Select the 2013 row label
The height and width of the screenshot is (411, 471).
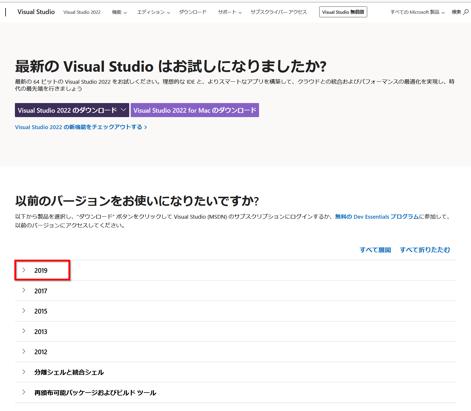point(41,332)
